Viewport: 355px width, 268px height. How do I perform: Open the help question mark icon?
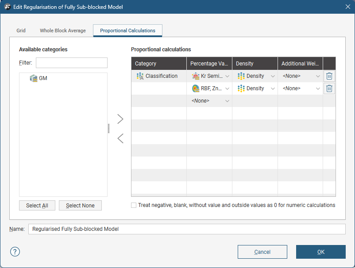coord(15,252)
